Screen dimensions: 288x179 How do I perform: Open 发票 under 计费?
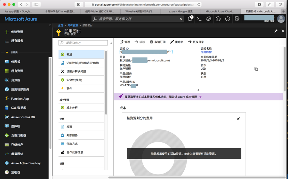(81, 127)
